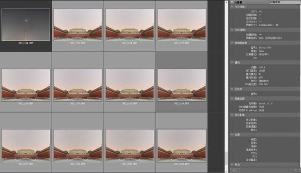
Task: Click the Nikon D700 camera model value
Action: coord(265,48)
